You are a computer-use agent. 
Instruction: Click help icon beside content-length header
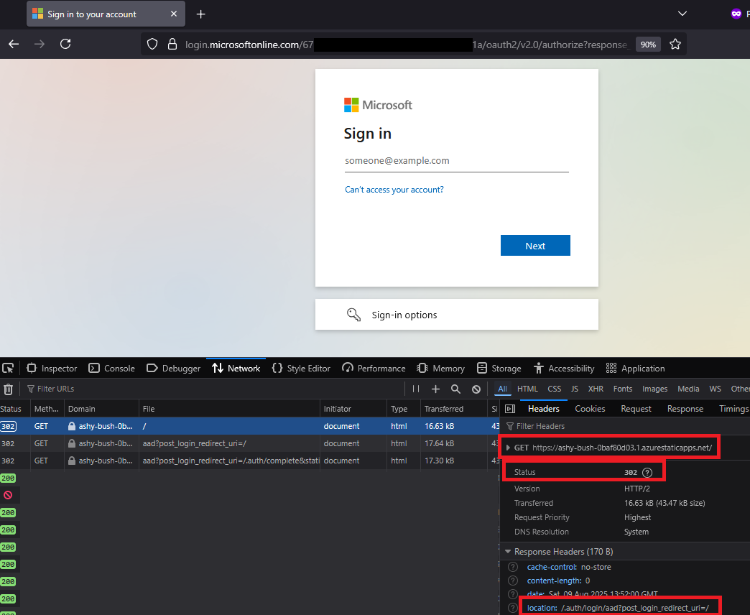(x=513, y=581)
